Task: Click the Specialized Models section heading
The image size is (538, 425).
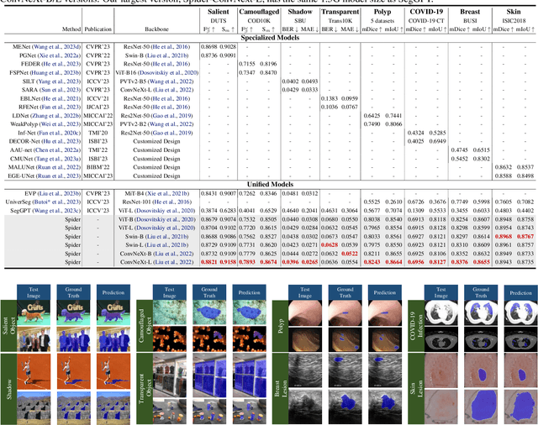Action: pyautogui.click(x=270, y=38)
